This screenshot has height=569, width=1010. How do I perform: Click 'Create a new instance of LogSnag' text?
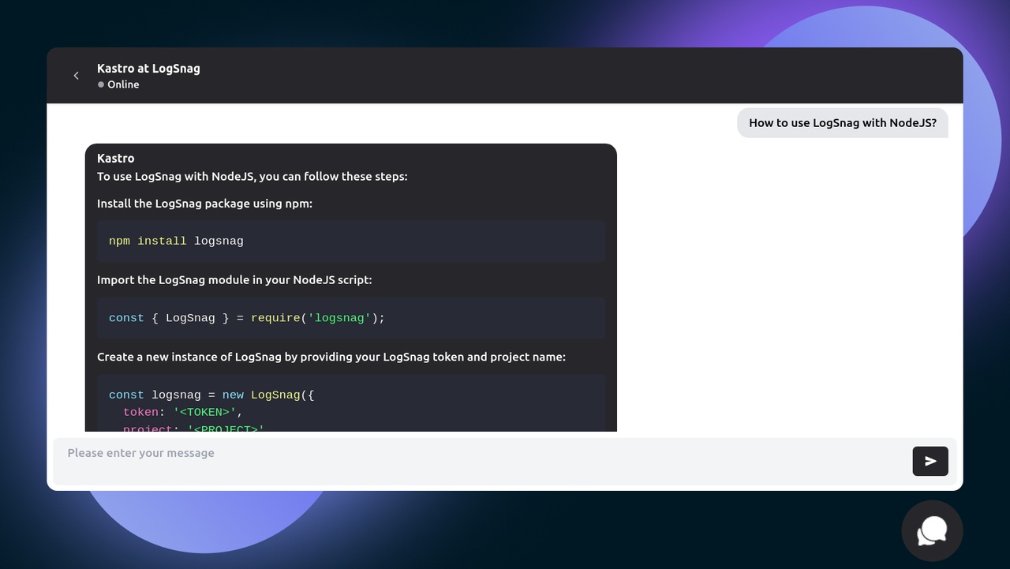[x=331, y=357]
